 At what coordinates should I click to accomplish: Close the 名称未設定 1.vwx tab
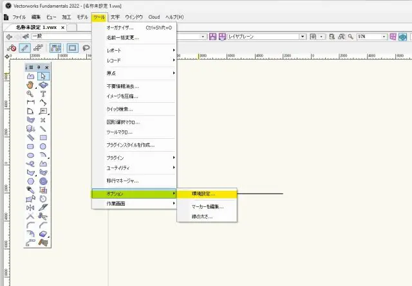click(x=62, y=28)
